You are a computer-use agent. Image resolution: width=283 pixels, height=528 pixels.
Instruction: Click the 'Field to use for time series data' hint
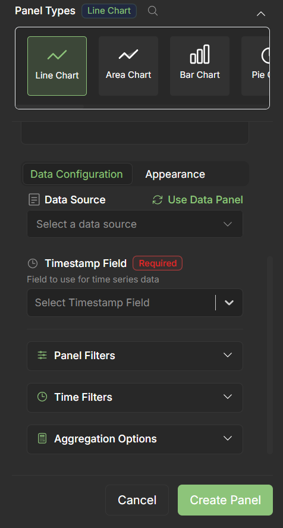point(93,279)
